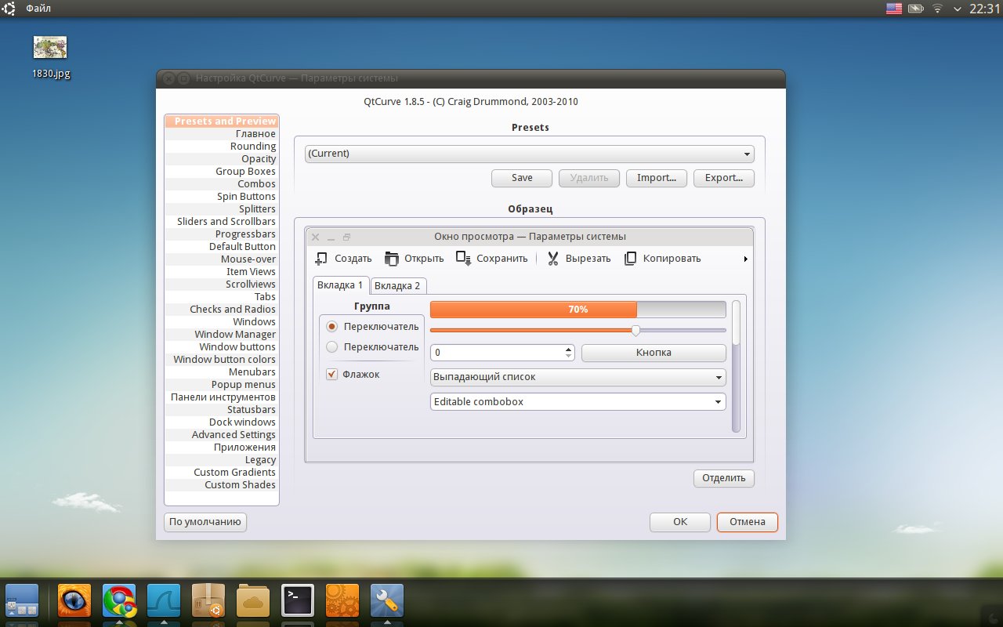
Task: Click the preview pane vertical scrollbar
Action: click(736, 366)
